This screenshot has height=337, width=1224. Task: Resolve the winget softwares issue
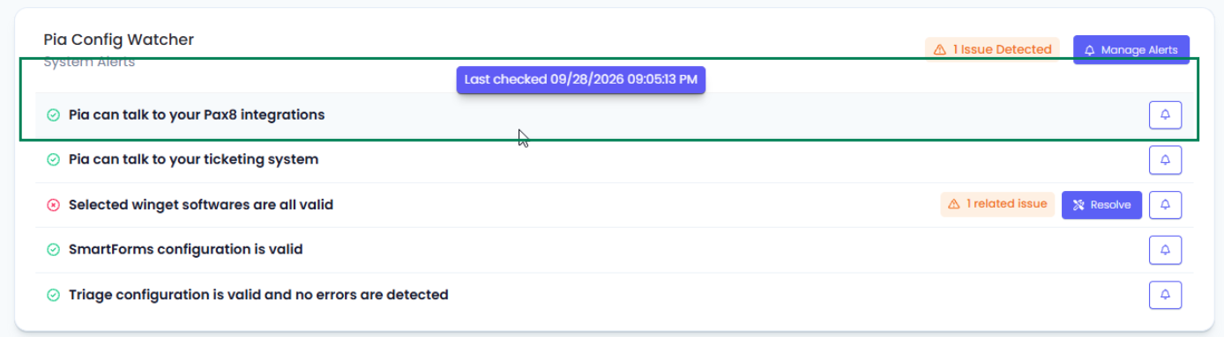[x=1101, y=205]
